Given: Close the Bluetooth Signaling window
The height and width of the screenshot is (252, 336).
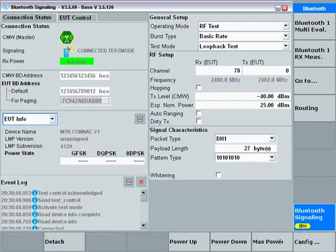Looking at the screenshot, I should click(x=285, y=8).
